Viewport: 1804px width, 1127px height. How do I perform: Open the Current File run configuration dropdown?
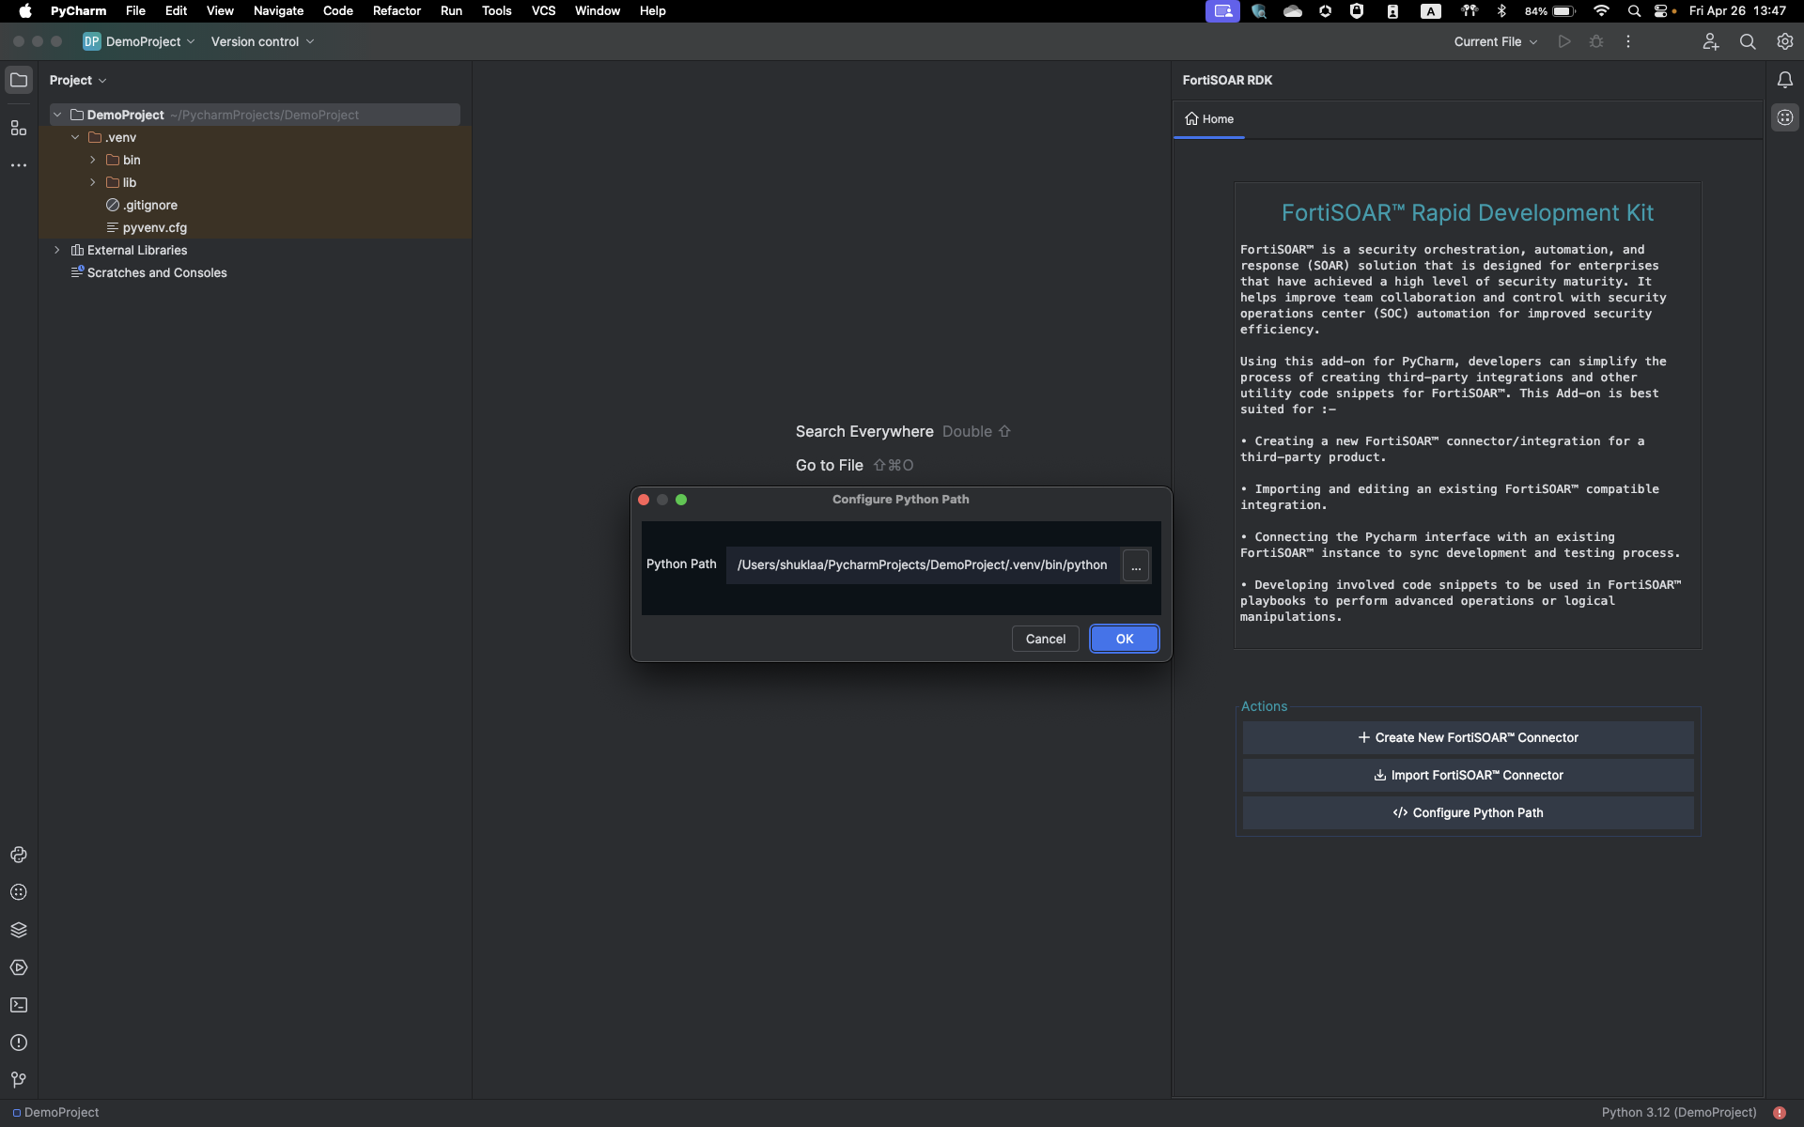[1495, 41]
